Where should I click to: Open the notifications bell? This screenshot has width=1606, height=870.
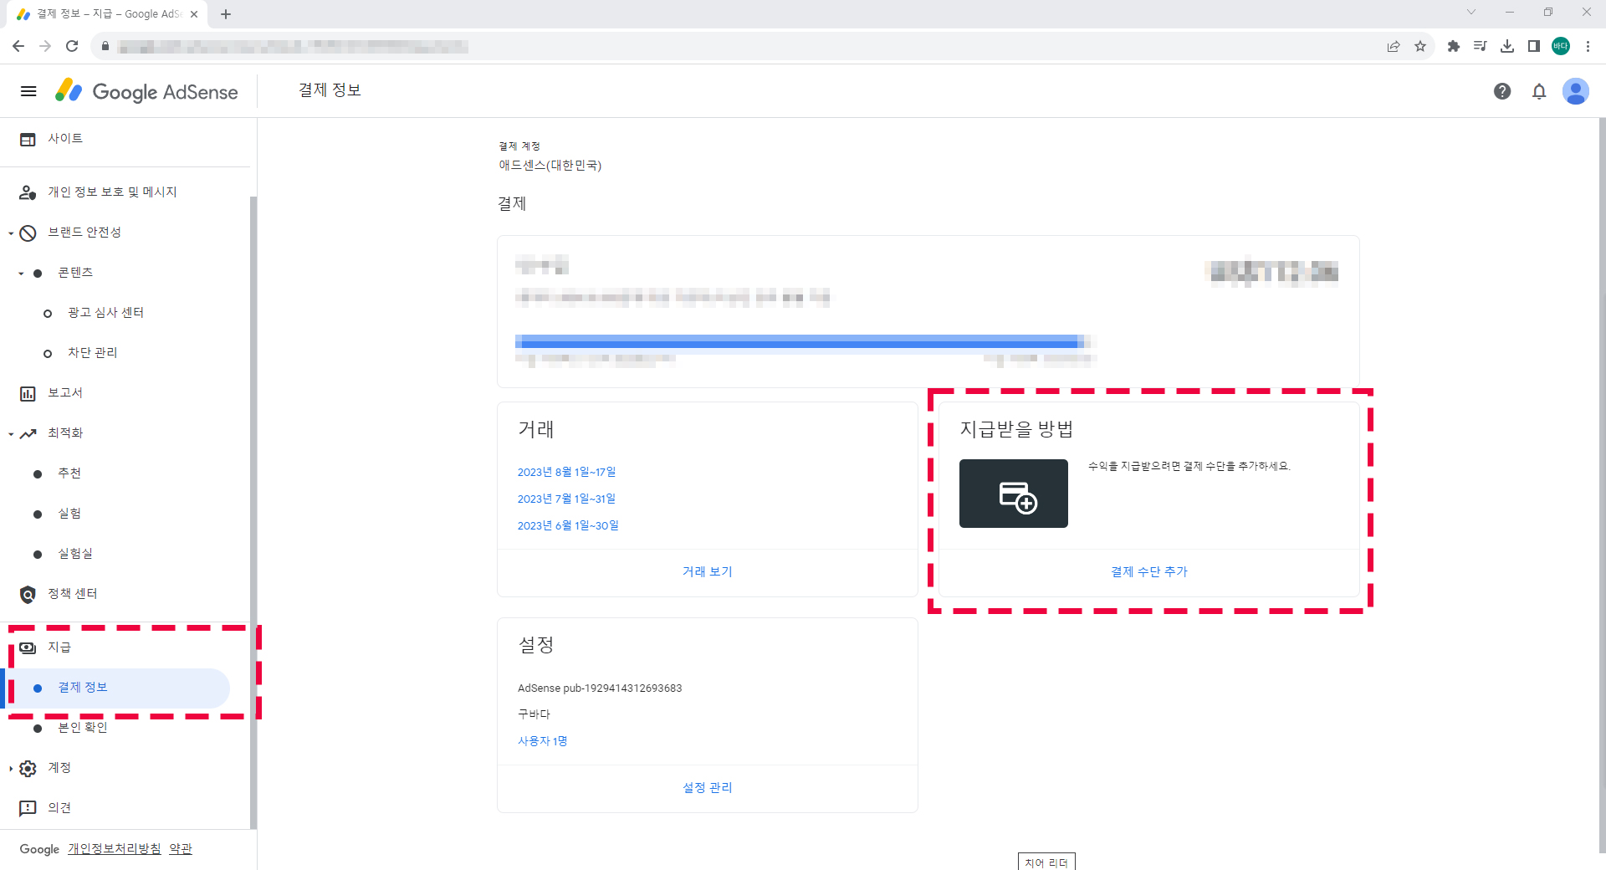pos(1539,91)
